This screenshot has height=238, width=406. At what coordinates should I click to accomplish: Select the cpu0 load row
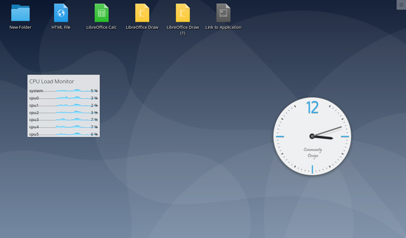click(63, 98)
